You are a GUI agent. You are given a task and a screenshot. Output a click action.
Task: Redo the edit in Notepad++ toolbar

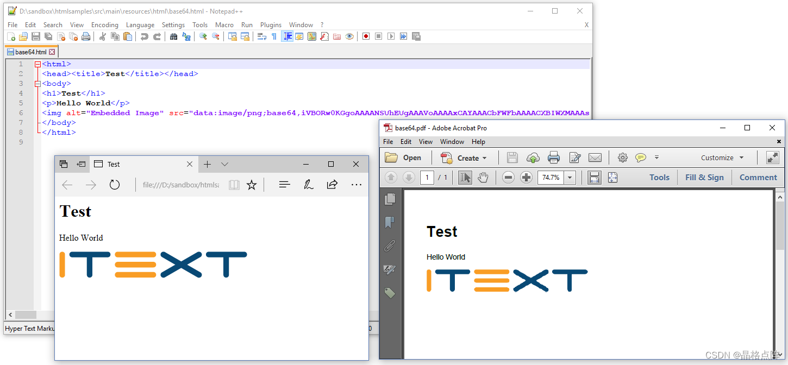point(157,36)
